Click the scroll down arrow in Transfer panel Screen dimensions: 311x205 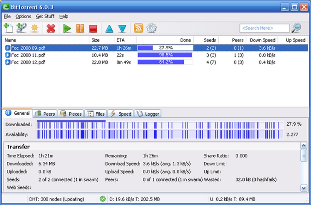coord(304,188)
